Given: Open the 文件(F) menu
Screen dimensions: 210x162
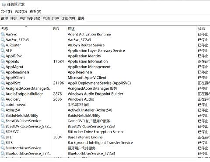Looking at the screenshot, I should tap(6, 11).
